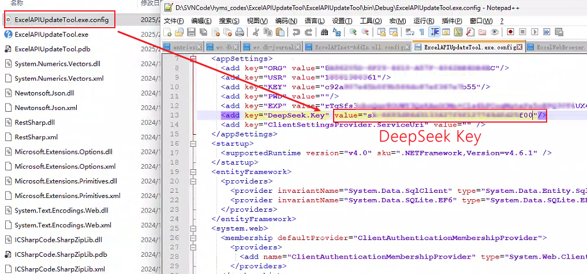Select RestSharp.dll in Explorer file list
587x274 pixels.
click(36, 123)
